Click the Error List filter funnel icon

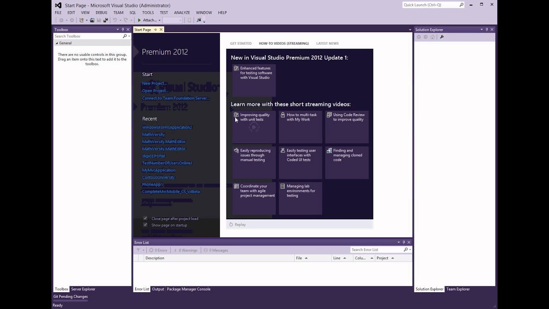click(x=138, y=250)
